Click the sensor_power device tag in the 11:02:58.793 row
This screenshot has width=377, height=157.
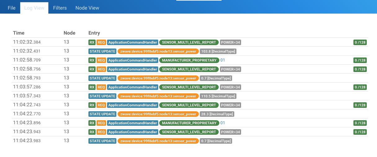coord(158,78)
